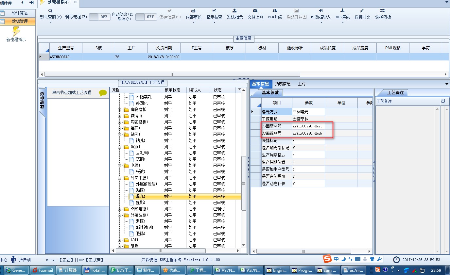The width and height of the screenshot is (450, 275).
Task: Select the 树脂塞孔 tree item
Action: (x=144, y=97)
